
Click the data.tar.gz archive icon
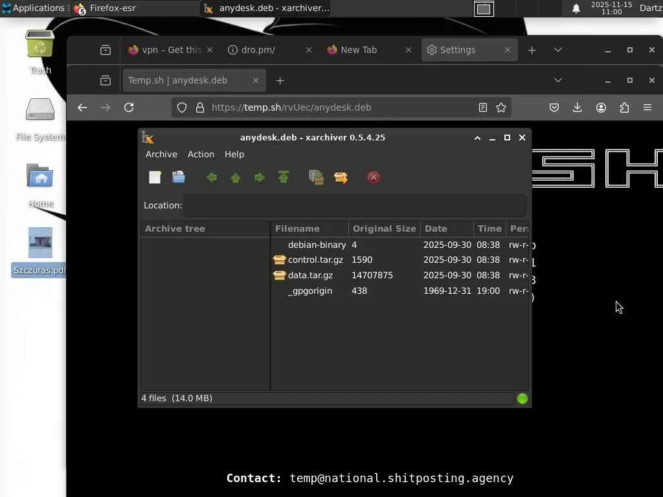(280, 275)
